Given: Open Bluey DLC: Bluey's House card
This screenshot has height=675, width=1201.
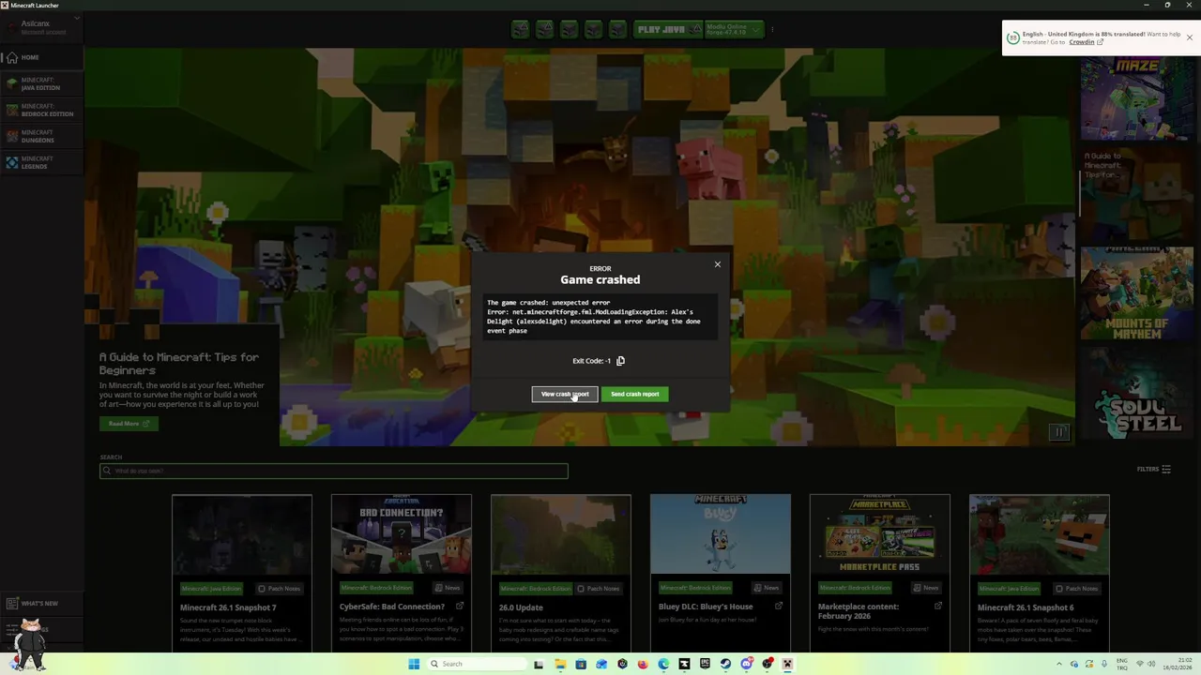Looking at the screenshot, I should coord(721,572).
